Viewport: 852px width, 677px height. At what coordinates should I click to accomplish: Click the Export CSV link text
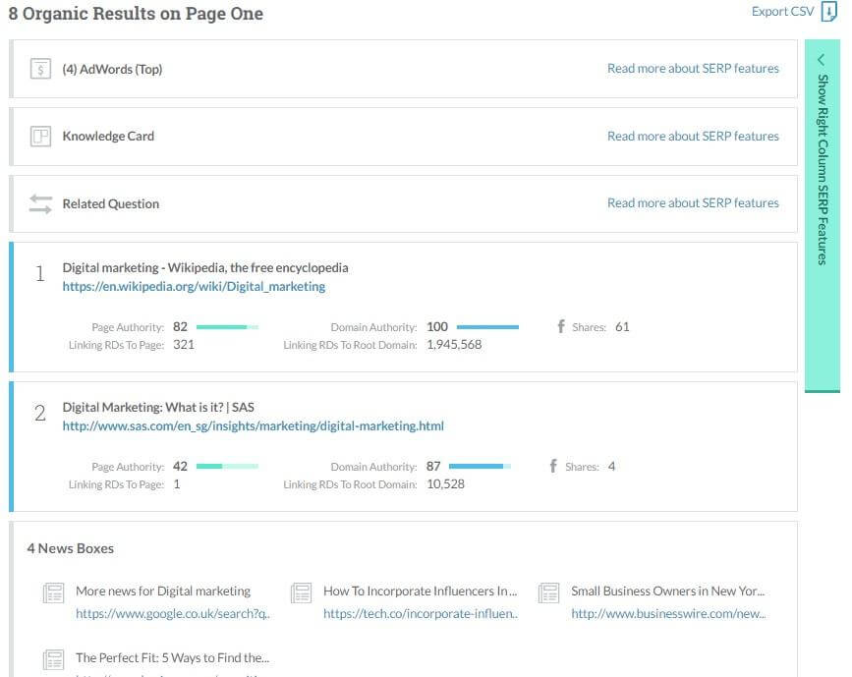[x=782, y=12]
